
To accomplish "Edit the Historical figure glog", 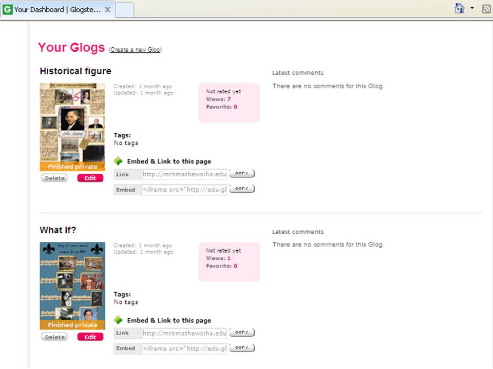I will tap(90, 178).
